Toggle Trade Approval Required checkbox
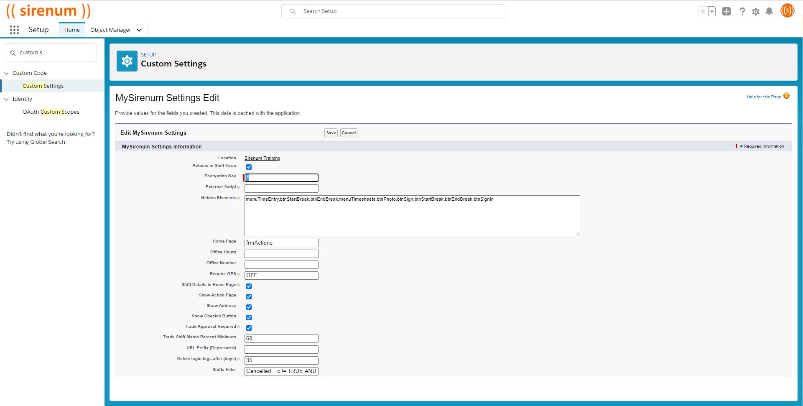This screenshot has width=803, height=406. [249, 328]
